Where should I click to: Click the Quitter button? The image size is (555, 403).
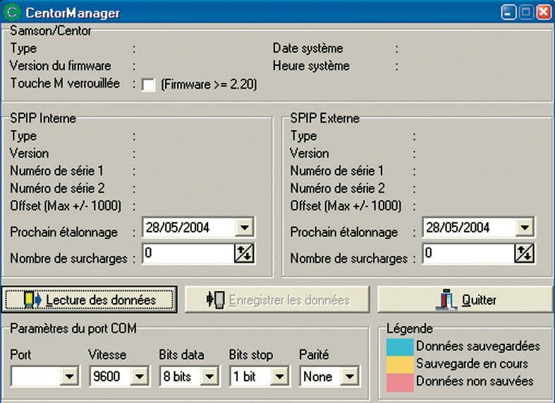(x=465, y=299)
